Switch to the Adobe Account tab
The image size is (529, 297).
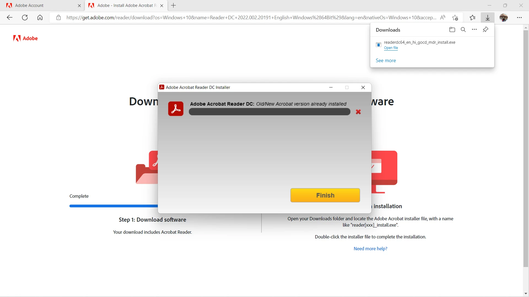pyautogui.click(x=41, y=5)
